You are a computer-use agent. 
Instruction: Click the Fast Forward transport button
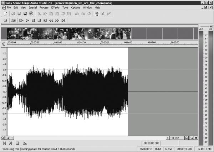pos(57,20)
